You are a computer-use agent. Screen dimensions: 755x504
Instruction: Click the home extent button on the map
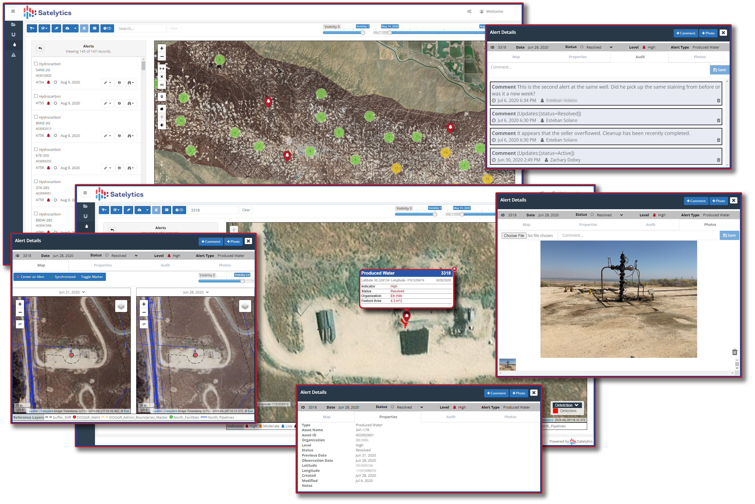click(x=162, y=109)
